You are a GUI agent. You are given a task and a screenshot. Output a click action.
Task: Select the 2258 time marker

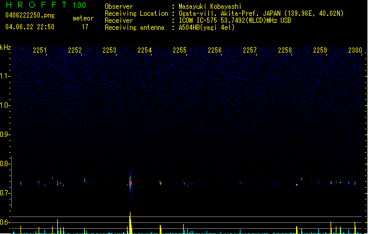(x=285, y=51)
